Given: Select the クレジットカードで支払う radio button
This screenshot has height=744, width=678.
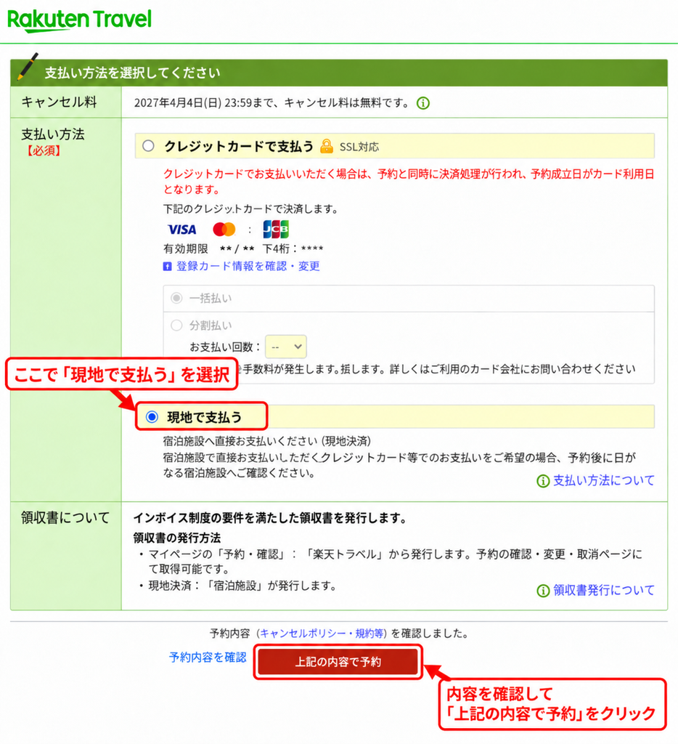Looking at the screenshot, I should (148, 145).
